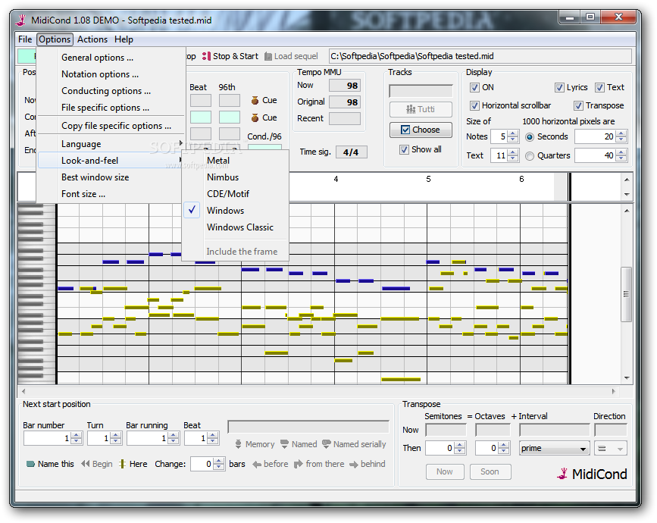Select the Nimbus look-and-feel

coord(235,177)
